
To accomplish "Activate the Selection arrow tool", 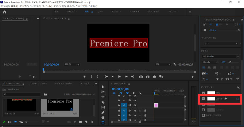I will (103, 87).
